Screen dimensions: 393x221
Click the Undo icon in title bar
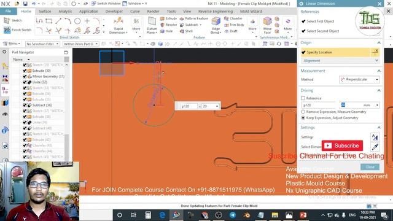click(x=33, y=4)
